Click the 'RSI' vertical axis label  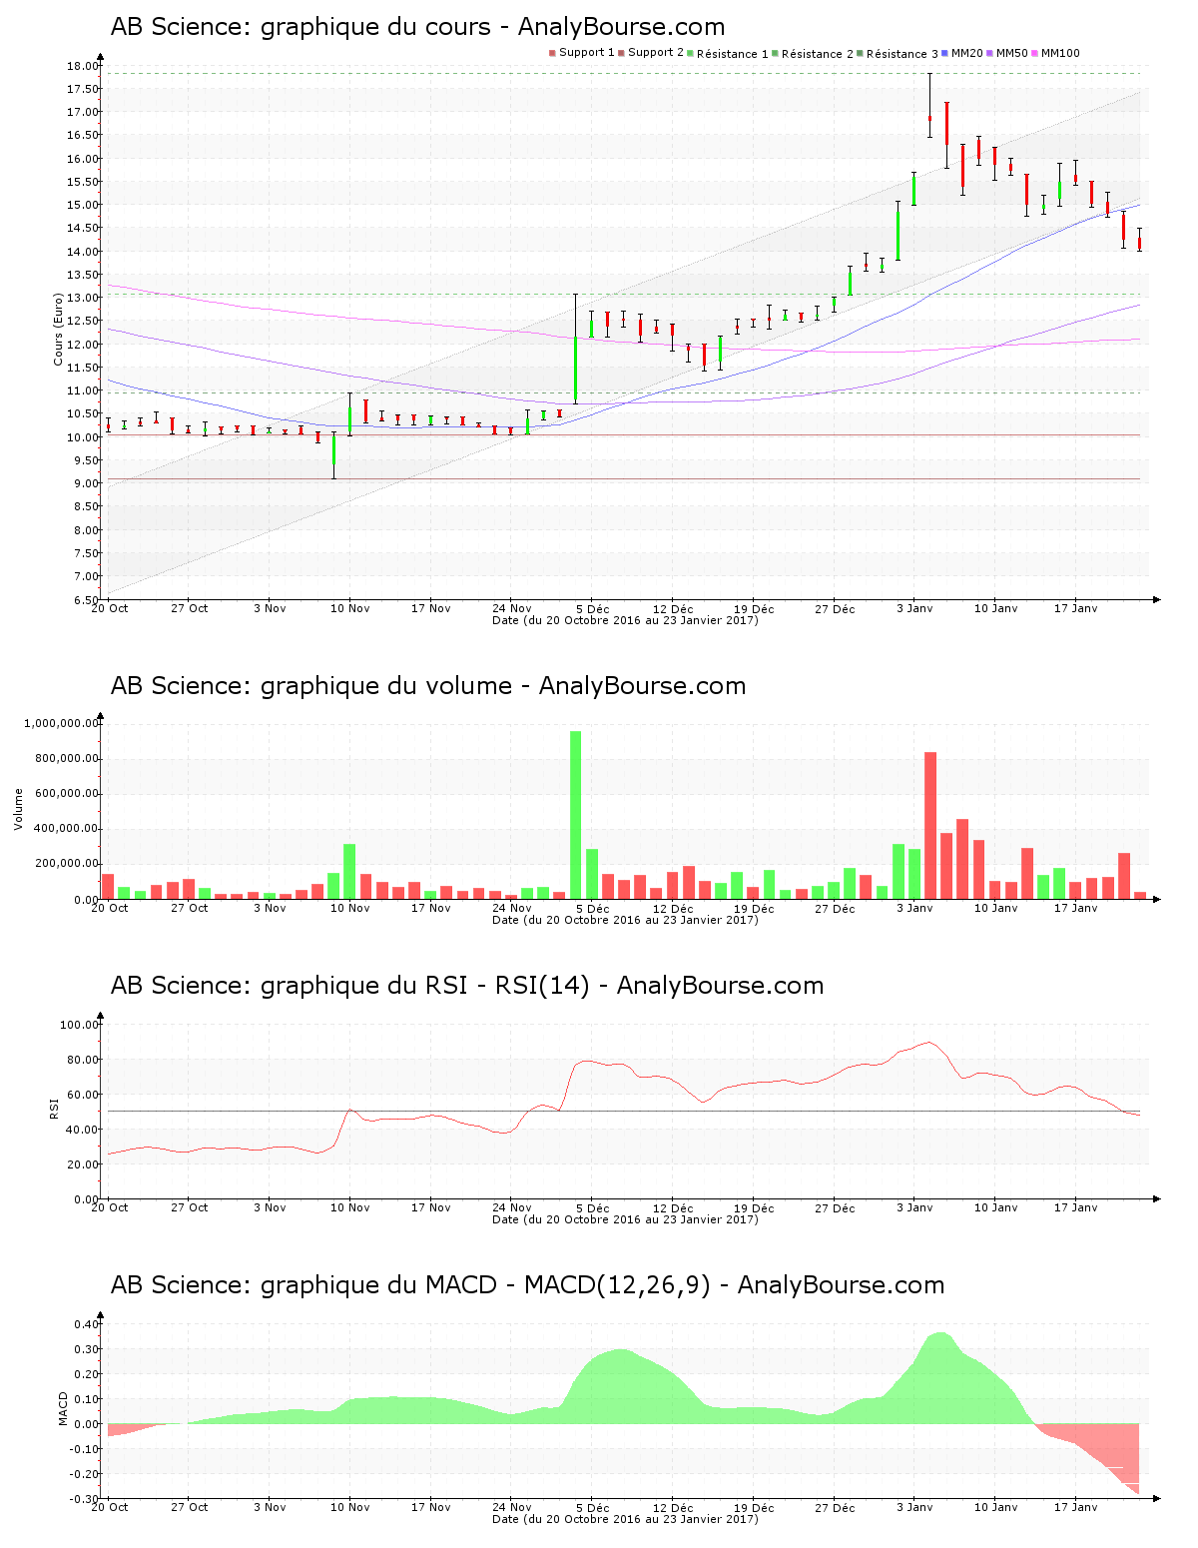[54, 1108]
